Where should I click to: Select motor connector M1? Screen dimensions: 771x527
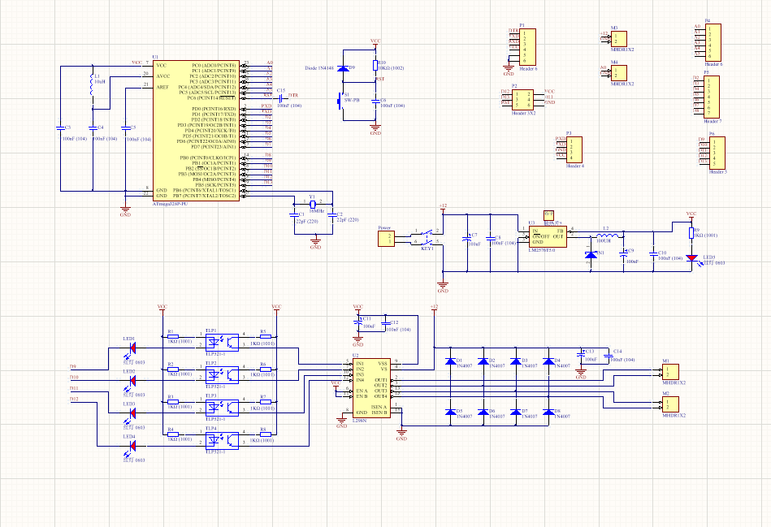pos(671,372)
